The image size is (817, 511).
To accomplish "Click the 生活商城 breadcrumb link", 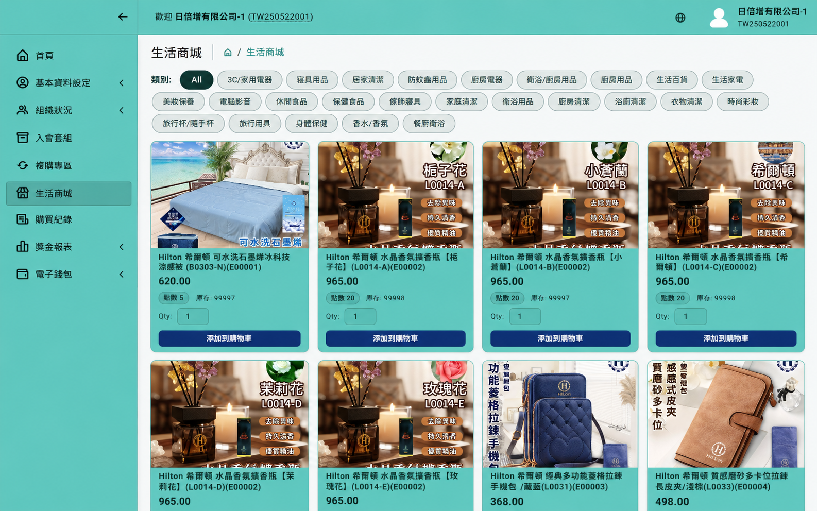I will [x=265, y=53].
